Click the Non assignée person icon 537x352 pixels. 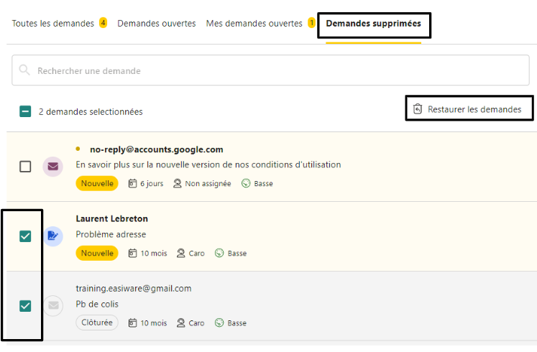click(178, 184)
